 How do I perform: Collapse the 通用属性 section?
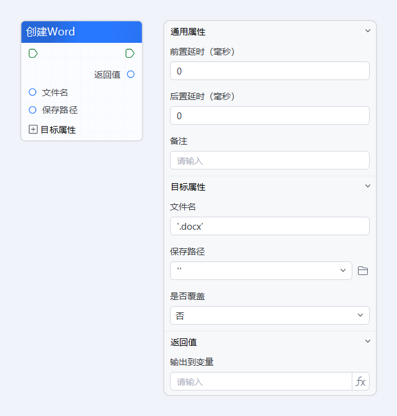click(367, 31)
